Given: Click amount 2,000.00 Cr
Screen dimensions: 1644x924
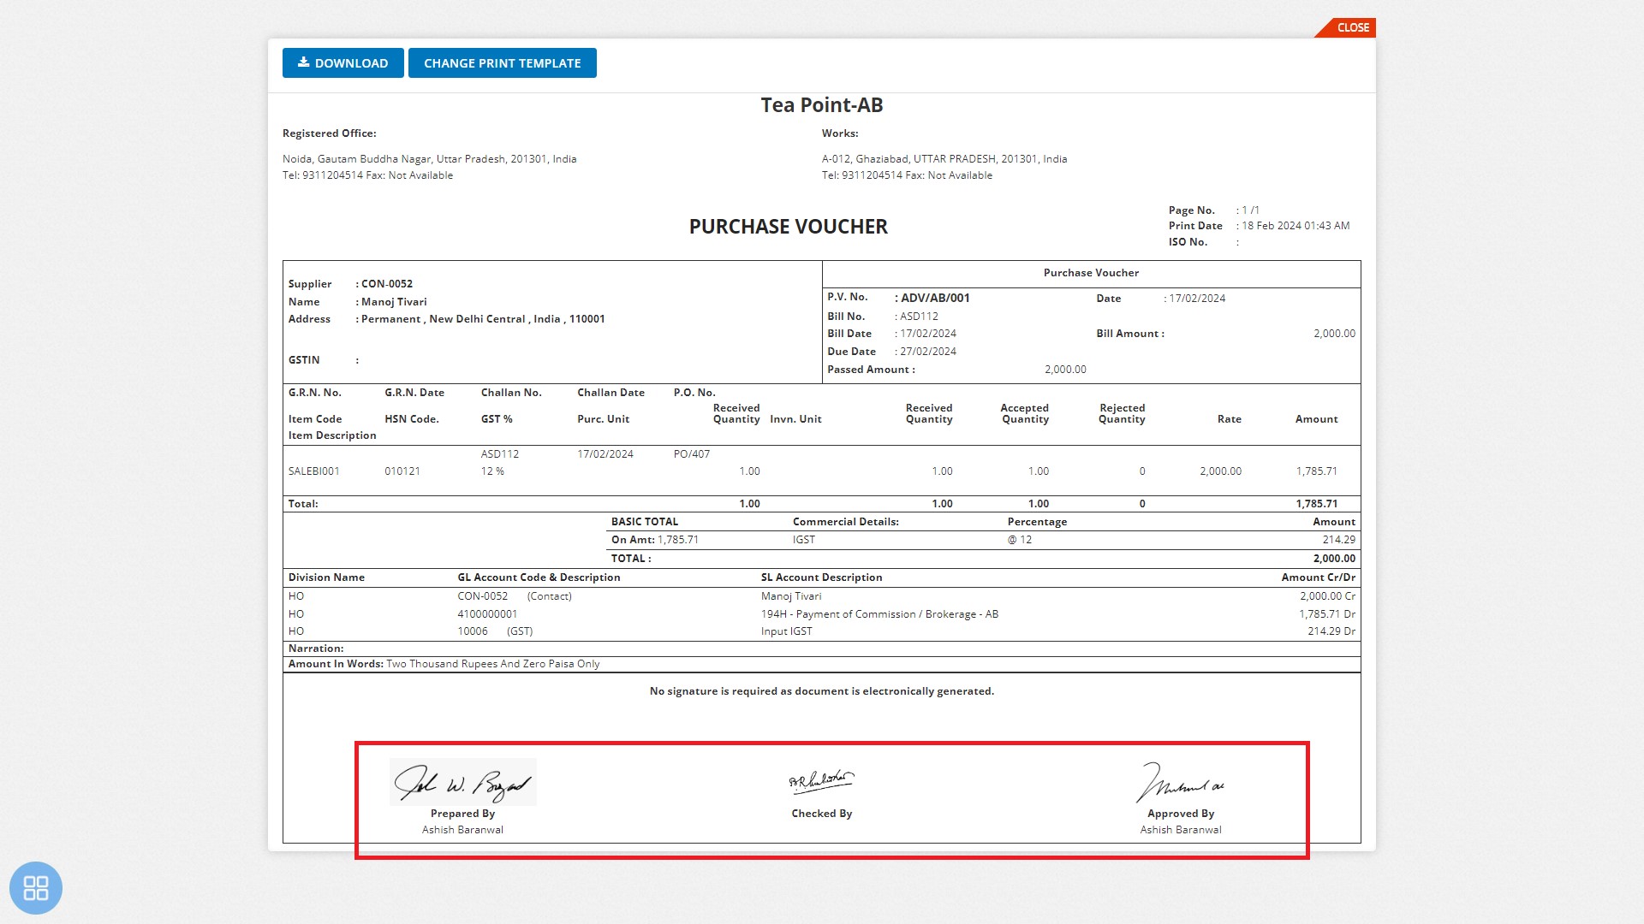Looking at the screenshot, I should [x=1327, y=596].
